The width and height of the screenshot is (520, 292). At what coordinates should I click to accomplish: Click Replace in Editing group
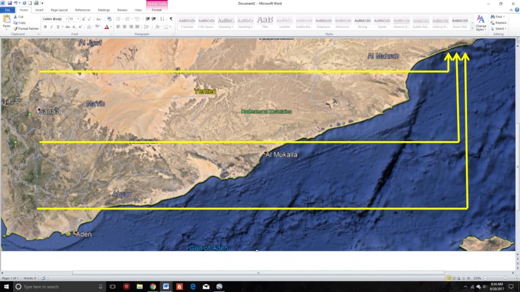499,23
